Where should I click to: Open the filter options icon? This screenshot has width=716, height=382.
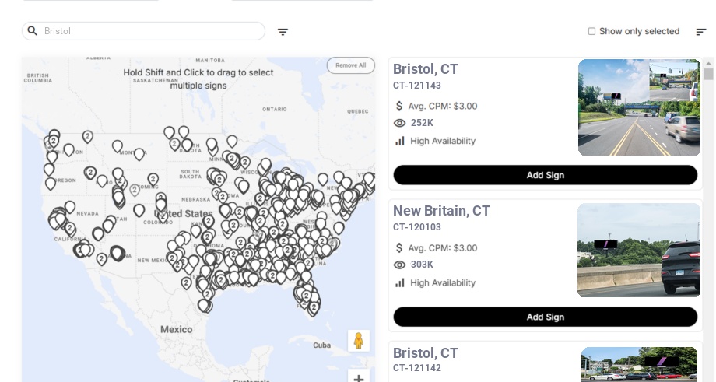pos(283,32)
